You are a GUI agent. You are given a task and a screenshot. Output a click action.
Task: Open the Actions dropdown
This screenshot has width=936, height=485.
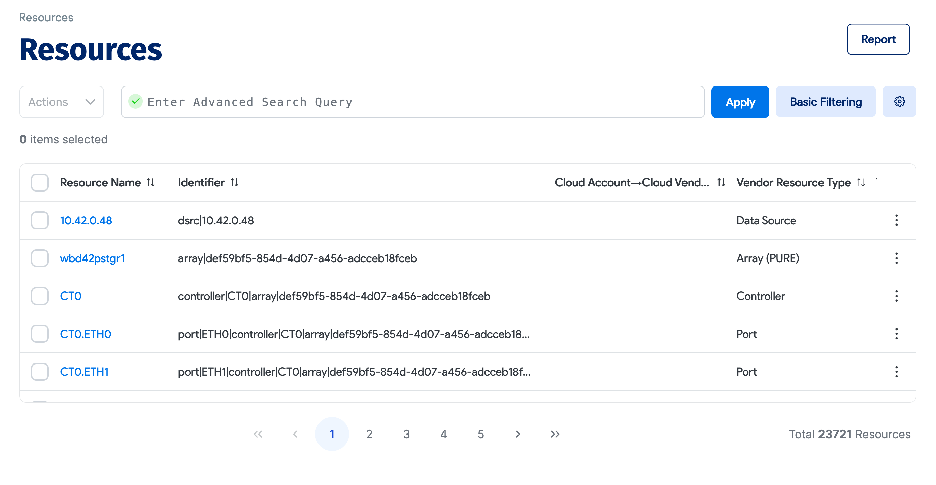pyautogui.click(x=61, y=102)
